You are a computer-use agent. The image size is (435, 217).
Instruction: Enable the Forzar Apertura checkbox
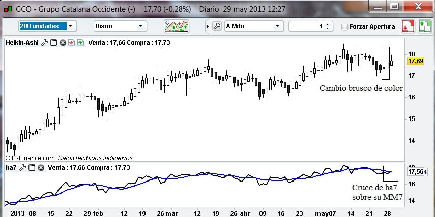pyautogui.click(x=344, y=27)
